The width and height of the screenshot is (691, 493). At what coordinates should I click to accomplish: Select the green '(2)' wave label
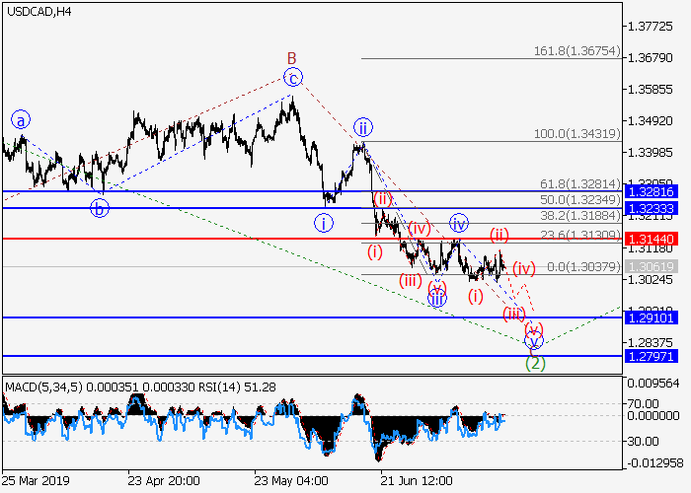[x=534, y=363]
